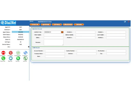Focus the Phone 2 field

coord(85,32)
